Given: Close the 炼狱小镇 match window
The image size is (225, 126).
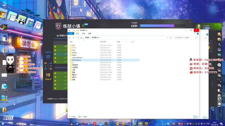Looking at the screenshot, I should tap(190, 22).
